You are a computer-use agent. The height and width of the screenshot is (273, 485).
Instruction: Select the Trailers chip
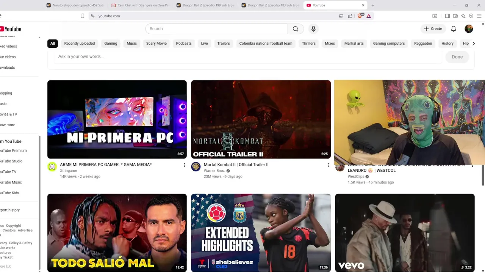tap(224, 43)
